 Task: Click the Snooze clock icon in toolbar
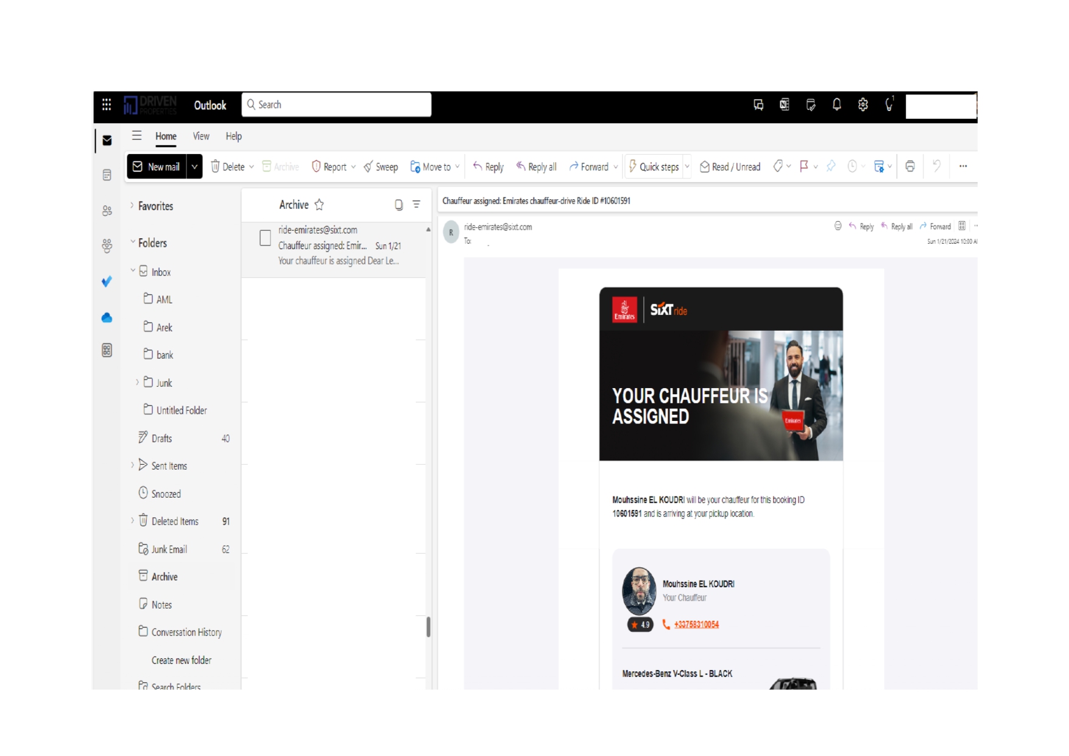click(x=852, y=166)
